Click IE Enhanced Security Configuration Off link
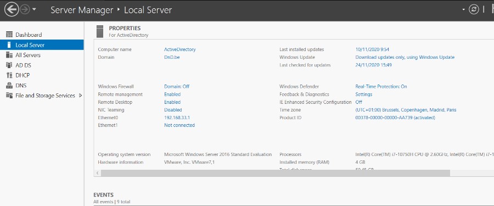This screenshot has height=206, width=494. [x=358, y=102]
